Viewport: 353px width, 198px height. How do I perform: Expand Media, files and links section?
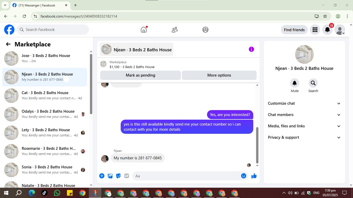click(304, 126)
